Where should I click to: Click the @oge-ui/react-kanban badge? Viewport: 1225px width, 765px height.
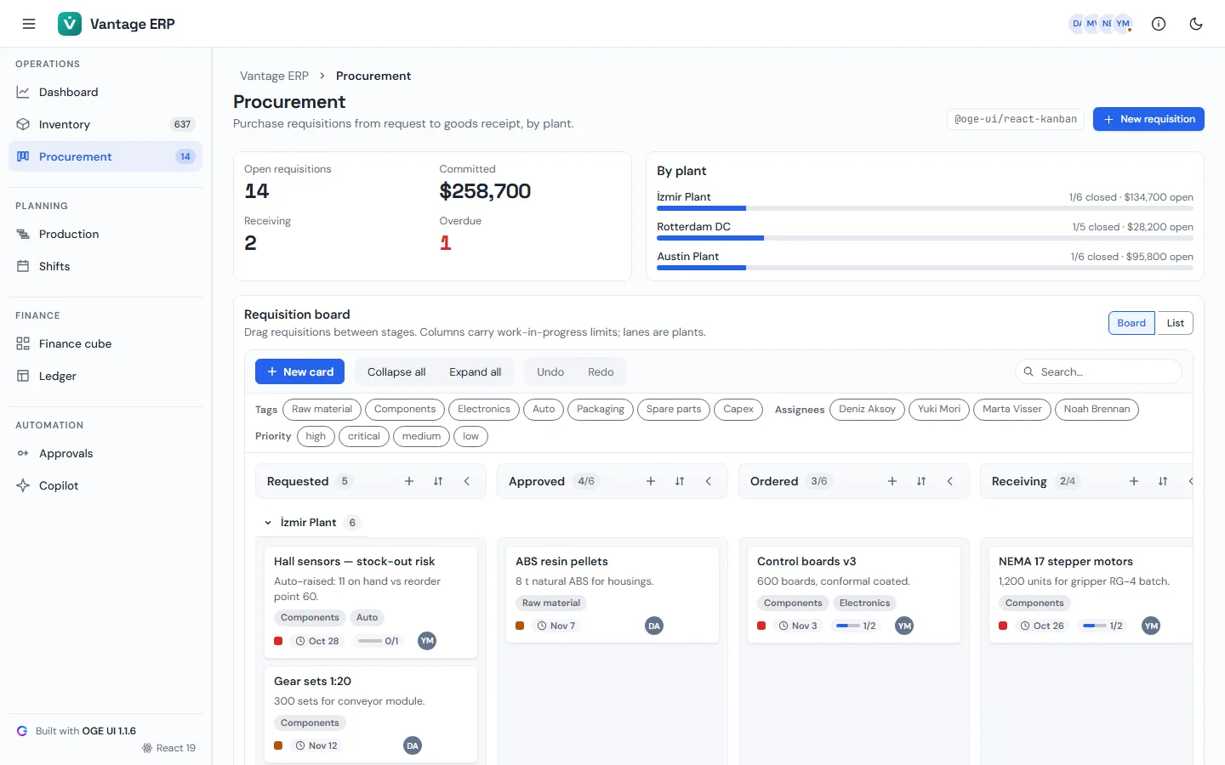pos(1016,119)
